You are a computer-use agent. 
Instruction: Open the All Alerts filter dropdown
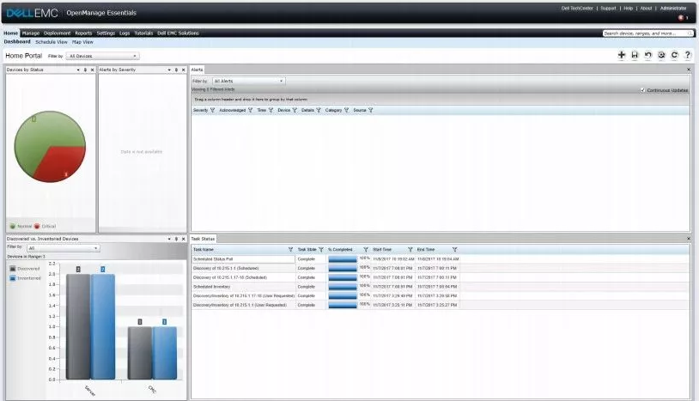(x=248, y=81)
